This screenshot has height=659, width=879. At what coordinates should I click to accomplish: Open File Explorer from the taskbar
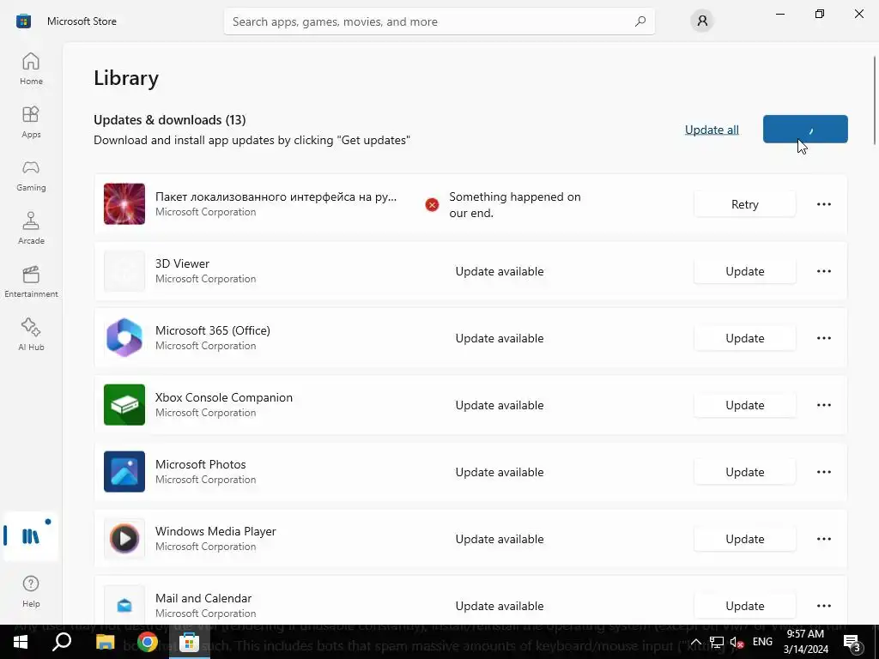point(105,642)
